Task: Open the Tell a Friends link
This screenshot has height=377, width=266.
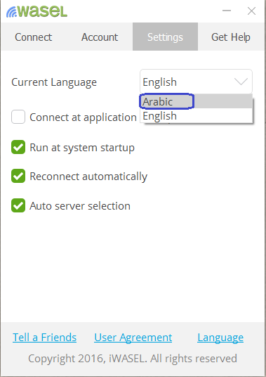Action: click(x=45, y=338)
